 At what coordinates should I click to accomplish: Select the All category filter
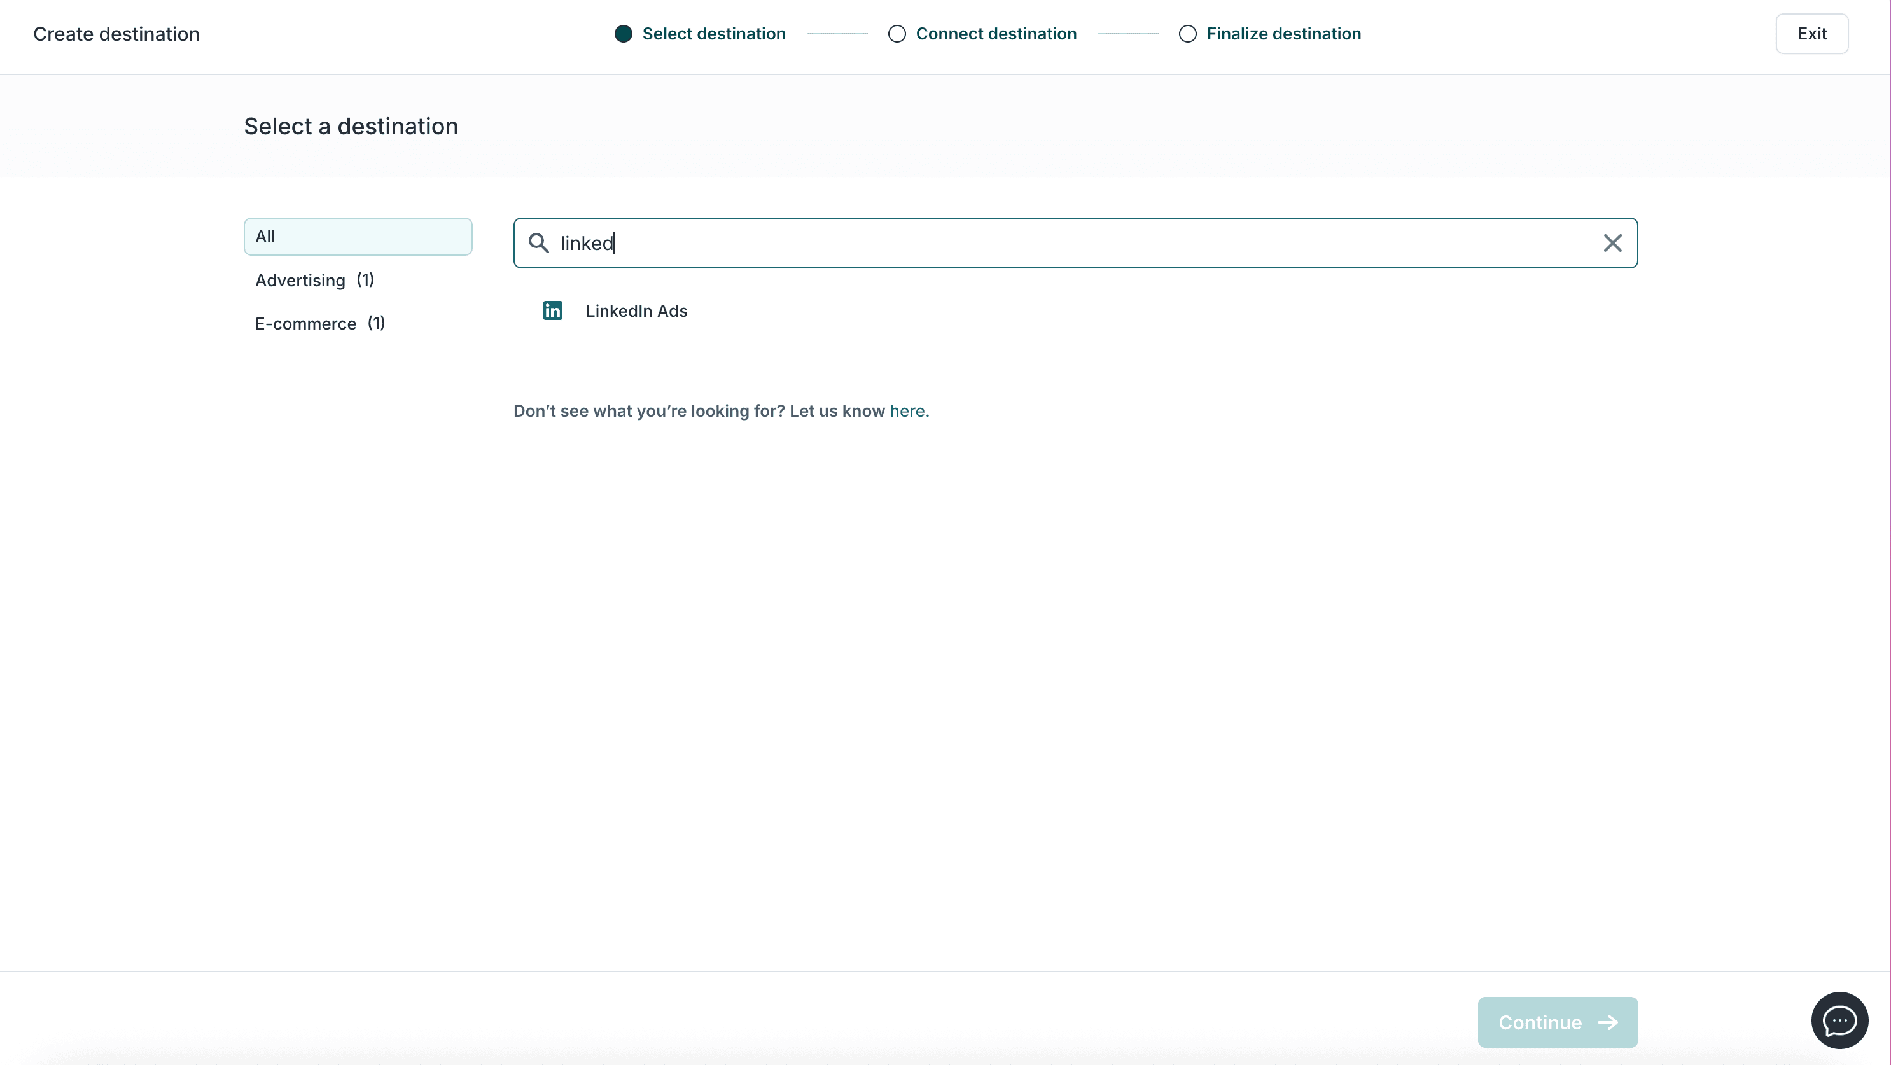coord(358,235)
